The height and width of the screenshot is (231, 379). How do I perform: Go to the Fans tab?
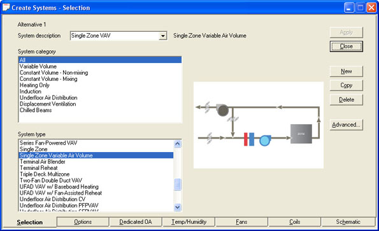(x=241, y=222)
